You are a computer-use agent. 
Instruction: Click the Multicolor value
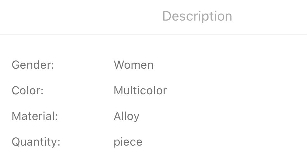tap(140, 91)
